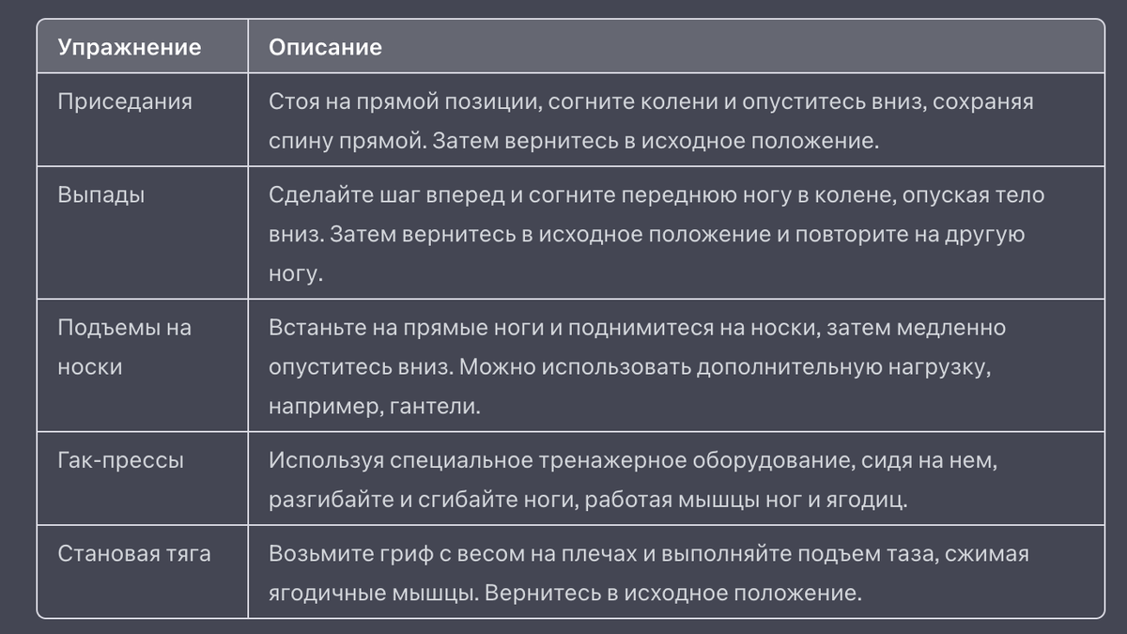1127x634 pixels.
Task: Select the Подъемы на носки cell
Action: coord(143,365)
